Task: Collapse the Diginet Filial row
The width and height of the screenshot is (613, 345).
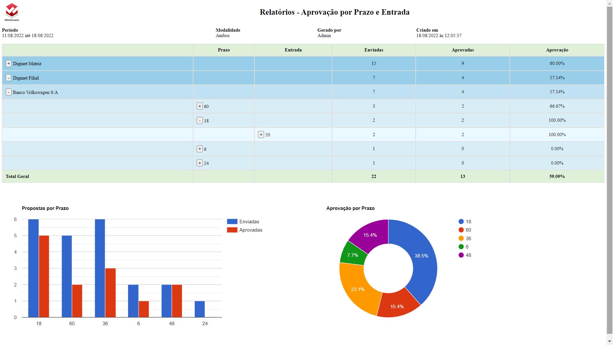Action: click(9, 78)
